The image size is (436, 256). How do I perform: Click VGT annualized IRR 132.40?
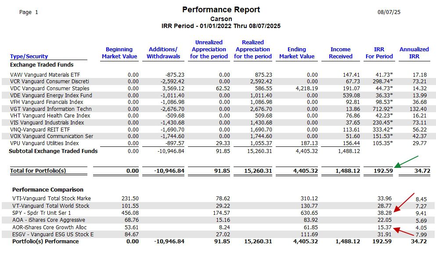tap(418, 109)
